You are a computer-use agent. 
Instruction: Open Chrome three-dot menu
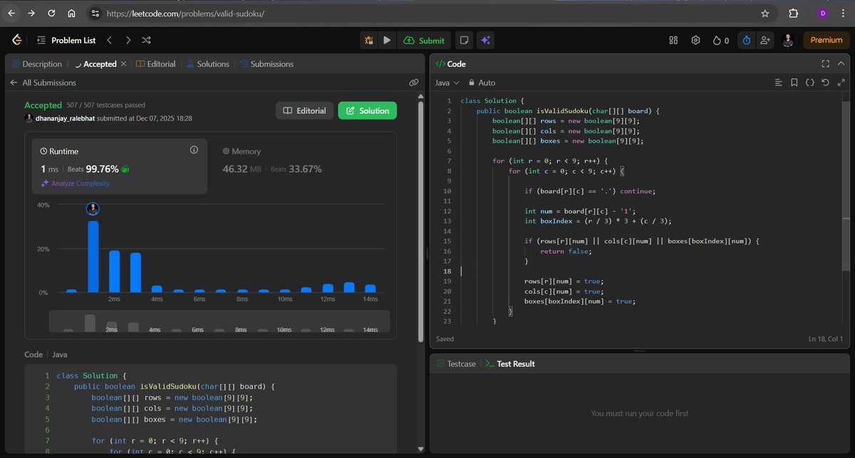843,14
